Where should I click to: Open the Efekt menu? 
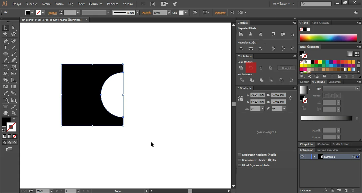click(x=81, y=4)
